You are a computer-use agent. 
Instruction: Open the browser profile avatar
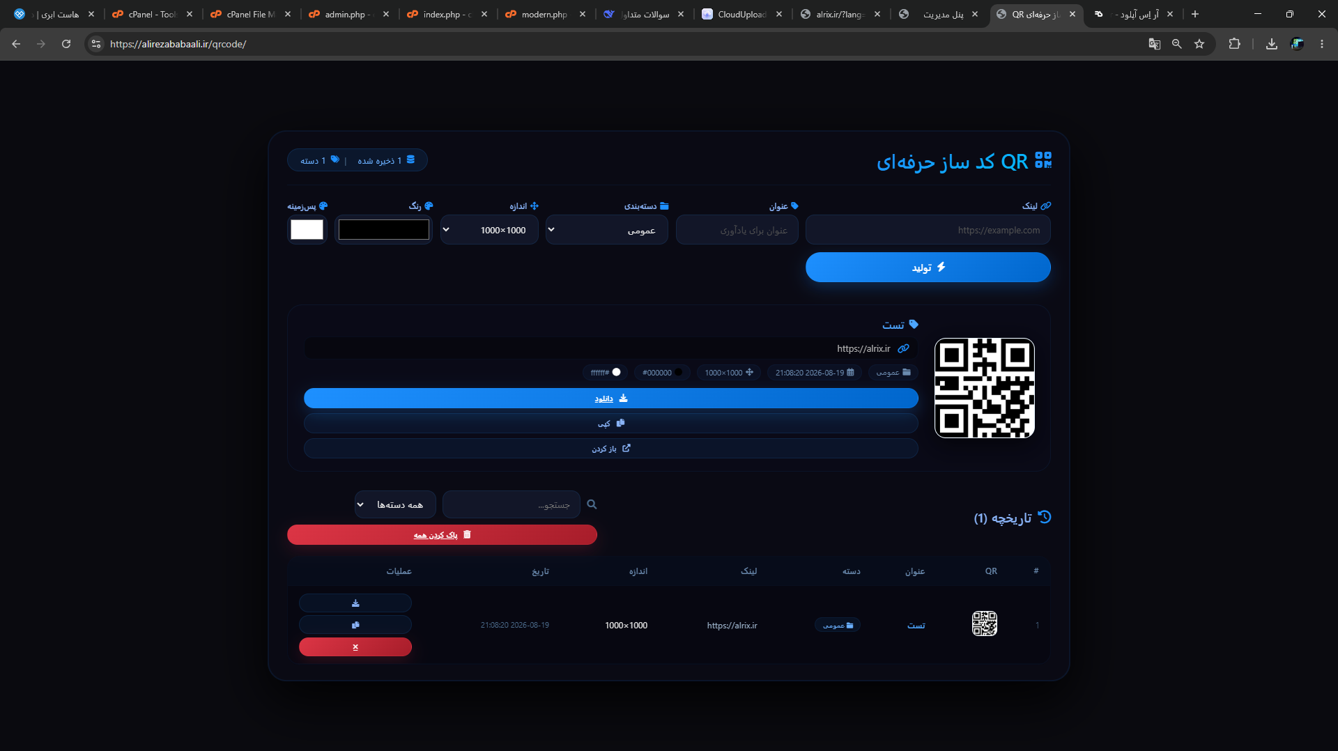[1297, 44]
